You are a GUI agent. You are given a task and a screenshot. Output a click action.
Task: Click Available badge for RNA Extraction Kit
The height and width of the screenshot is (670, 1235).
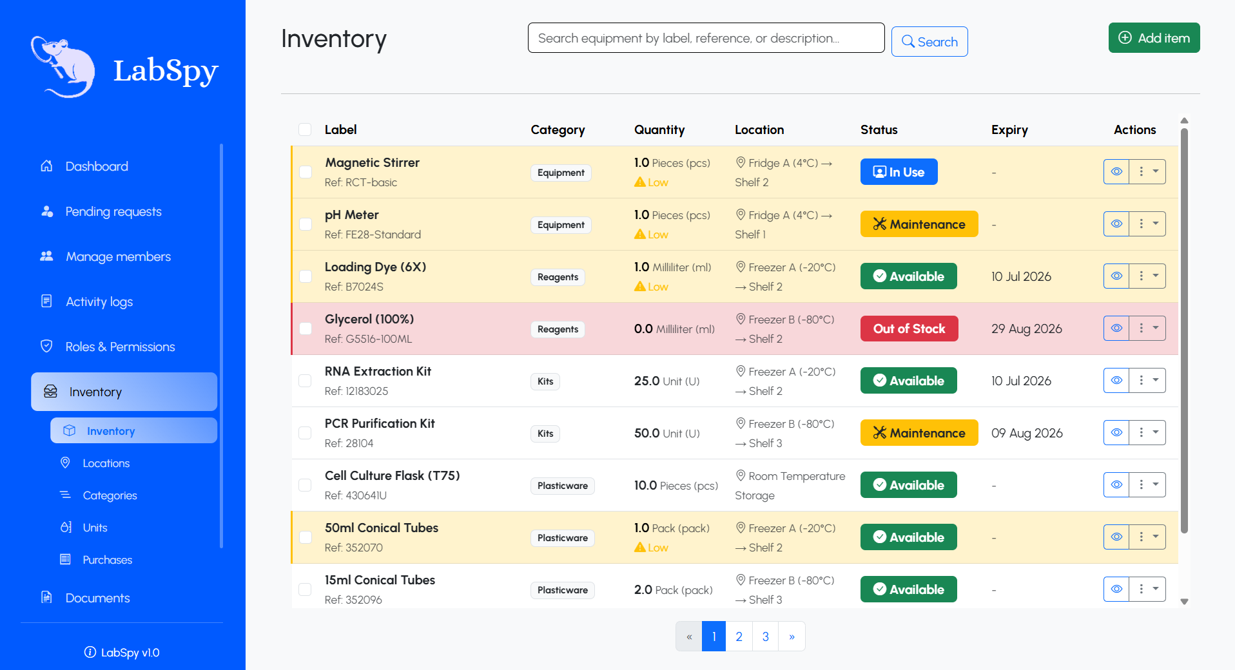[x=908, y=381]
